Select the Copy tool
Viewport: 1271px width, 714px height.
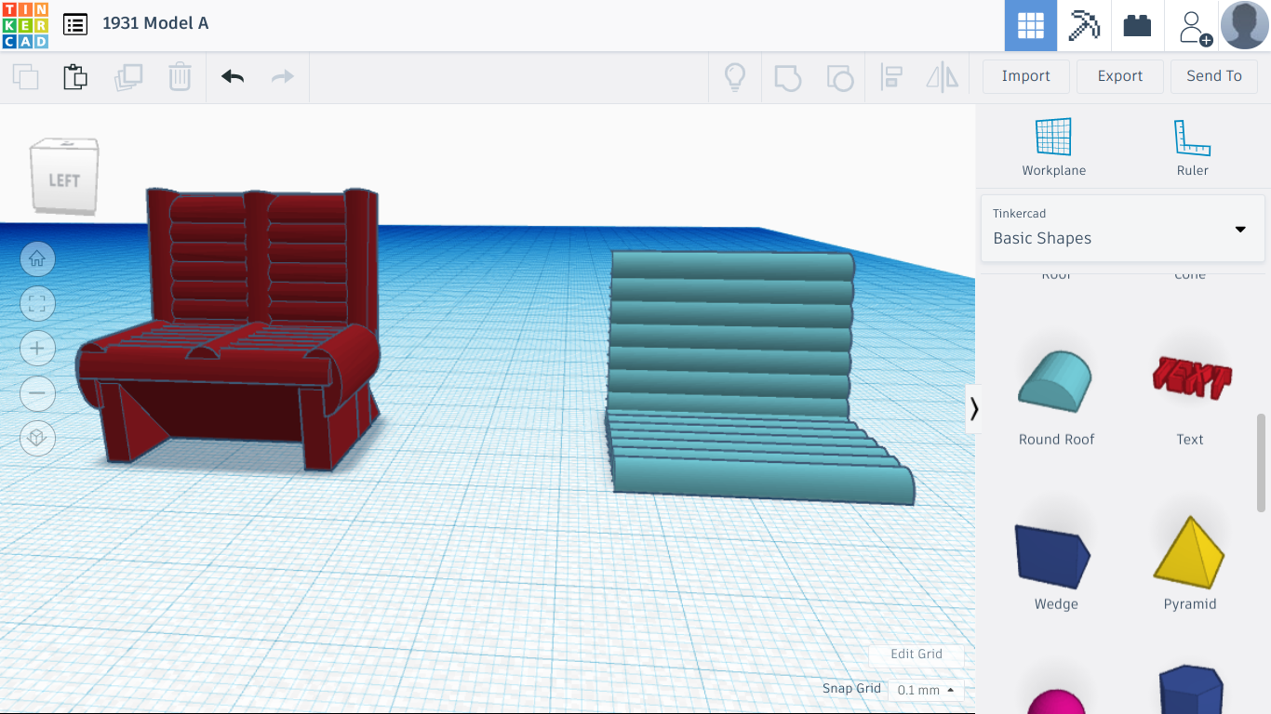tap(25, 76)
